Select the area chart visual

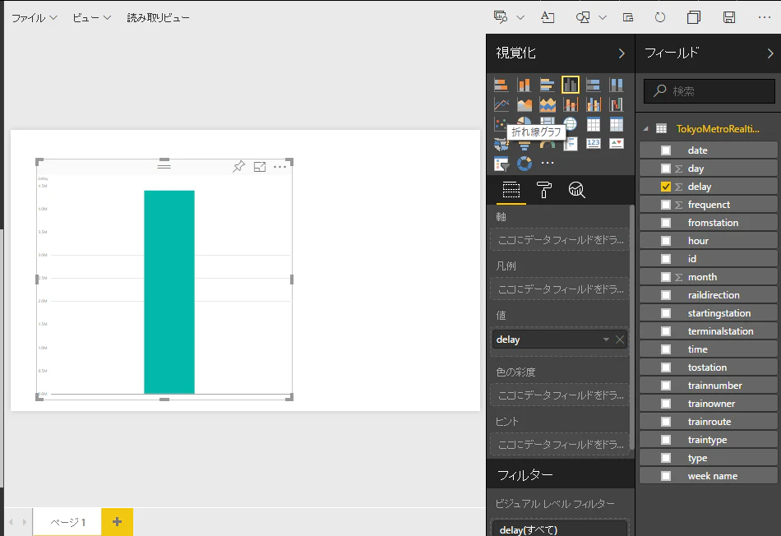524,104
